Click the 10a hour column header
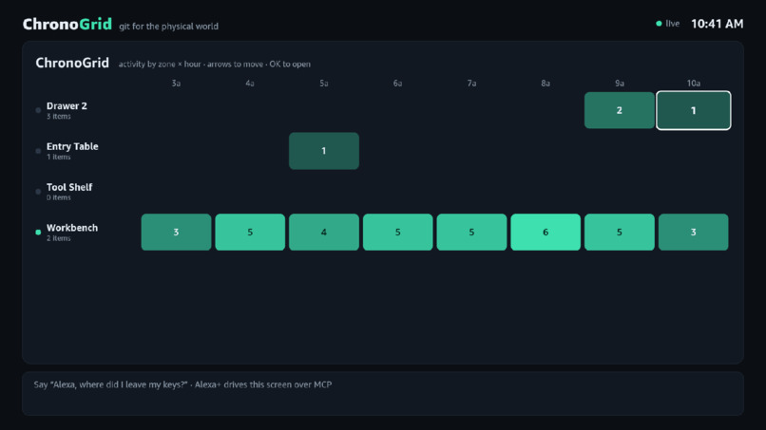This screenshot has width=766, height=430. (x=693, y=84)
